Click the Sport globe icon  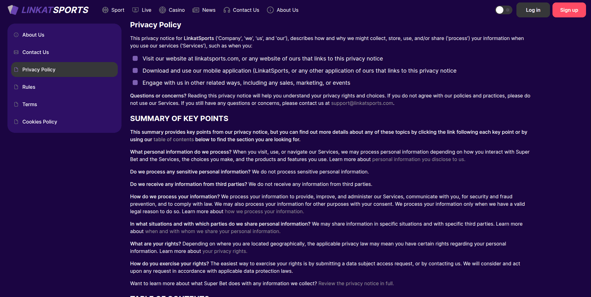(105, 10)
